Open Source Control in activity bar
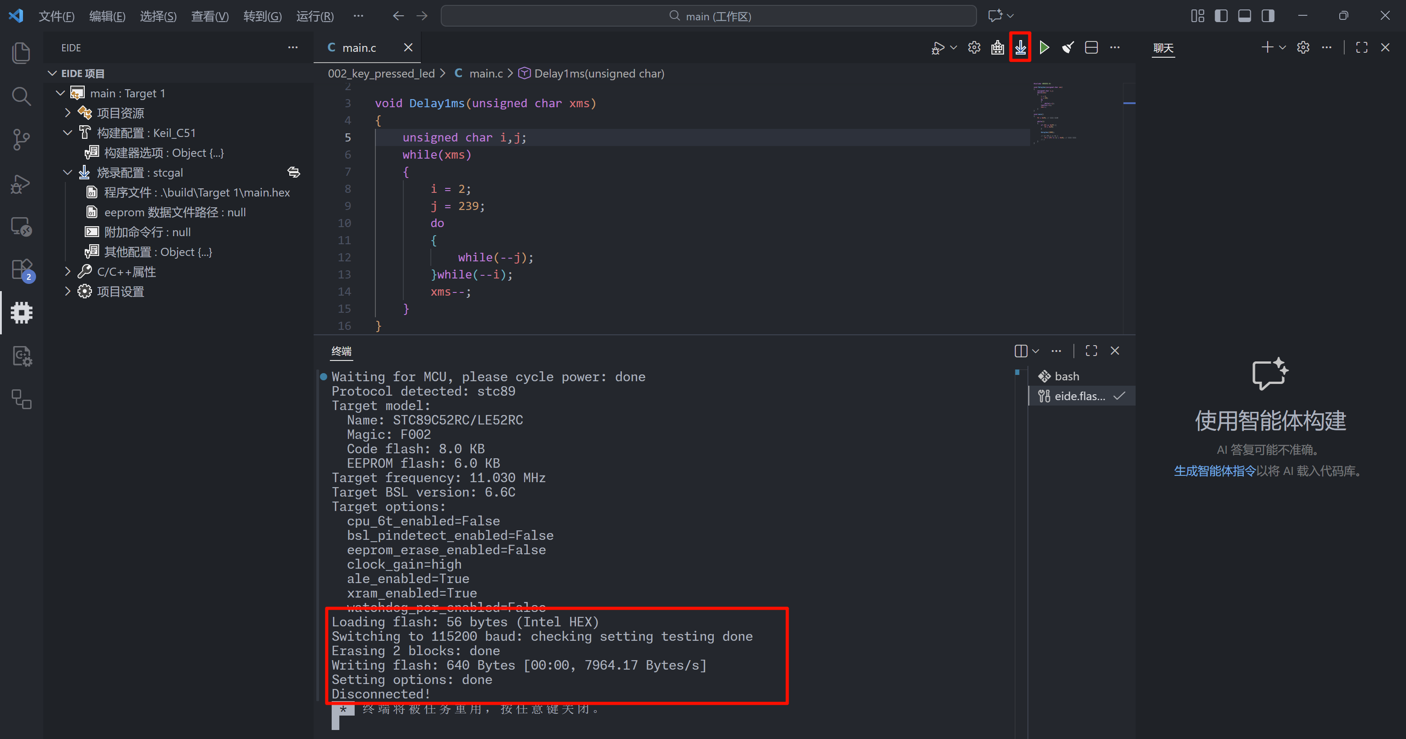The width and height of the screenshot is (1406, 739). 21,140
